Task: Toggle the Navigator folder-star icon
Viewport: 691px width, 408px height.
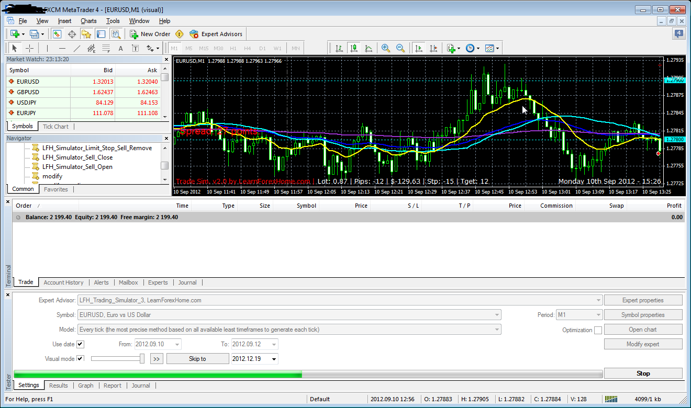Action: 86,34
